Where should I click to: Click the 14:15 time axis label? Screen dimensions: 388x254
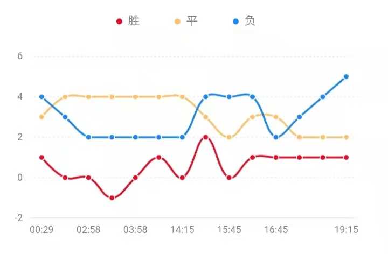(x=182, y=230)
